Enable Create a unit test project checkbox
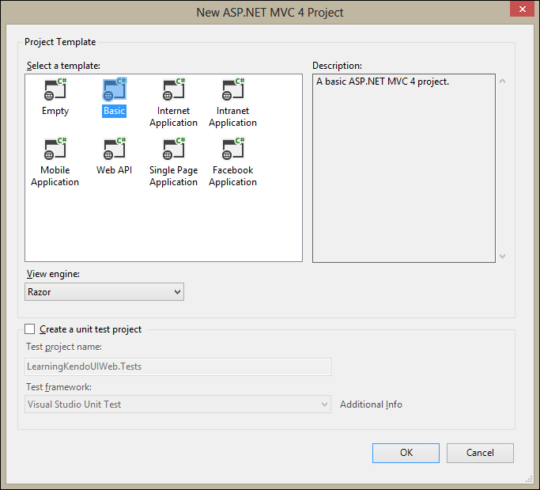Image resolution: width=540 pixels, height=490 pixels. tap(29, 329)
